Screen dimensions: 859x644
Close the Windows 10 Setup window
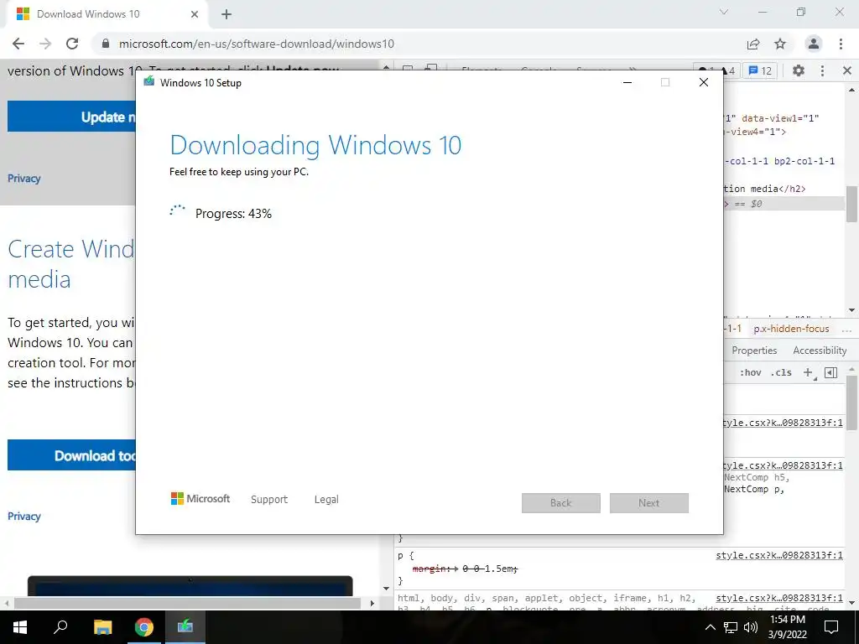pyautogui.click(x=704, y=82)
